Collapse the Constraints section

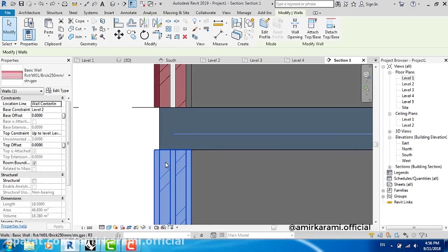coord(62,98)
